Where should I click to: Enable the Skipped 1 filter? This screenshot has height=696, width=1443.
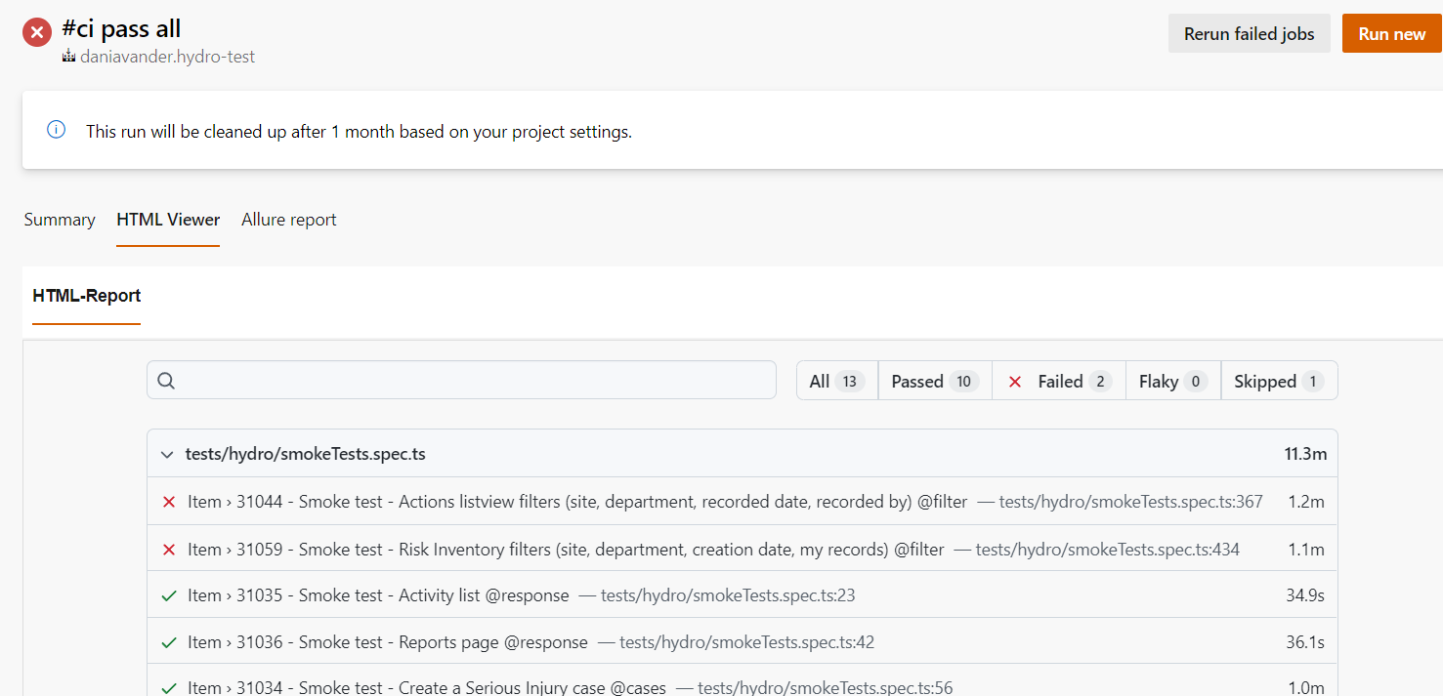pyautogui.click(x=1279, y=381)
